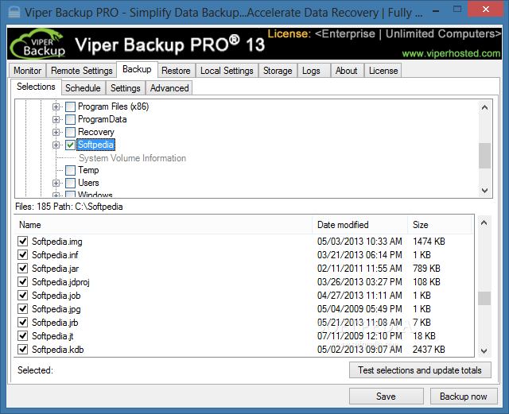The width and height of the screenshot is (509, 414).
Task: Go to the Storage tab
Action: tap(278, 71)
